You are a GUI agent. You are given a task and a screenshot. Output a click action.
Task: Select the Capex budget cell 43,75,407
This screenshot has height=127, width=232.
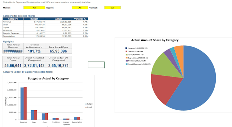34,28
